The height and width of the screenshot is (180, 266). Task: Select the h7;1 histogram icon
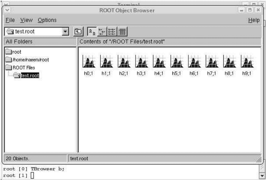coord(211,61)
